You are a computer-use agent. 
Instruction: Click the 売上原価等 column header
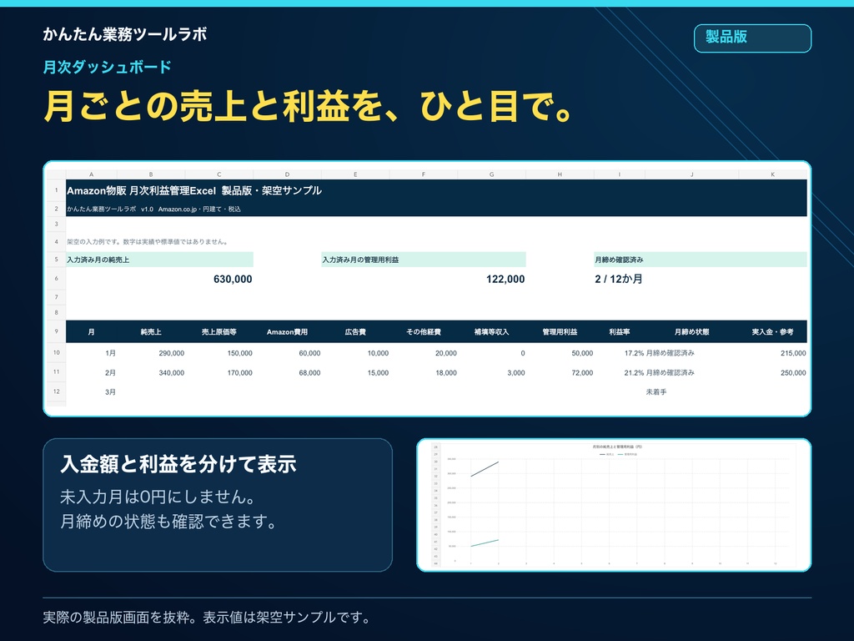(219, 332)
